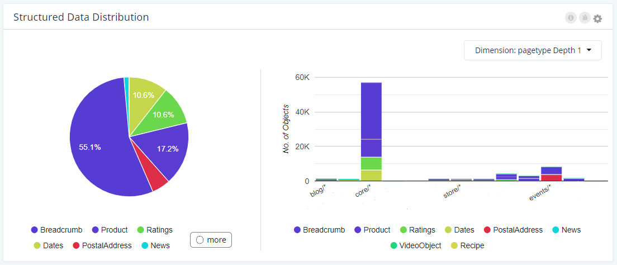Click the circle icon in more button

(199, 240)
